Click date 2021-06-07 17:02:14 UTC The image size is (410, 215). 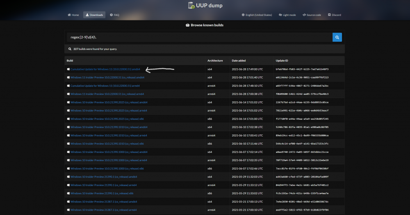pyautogui.click(x=247, y=152)
